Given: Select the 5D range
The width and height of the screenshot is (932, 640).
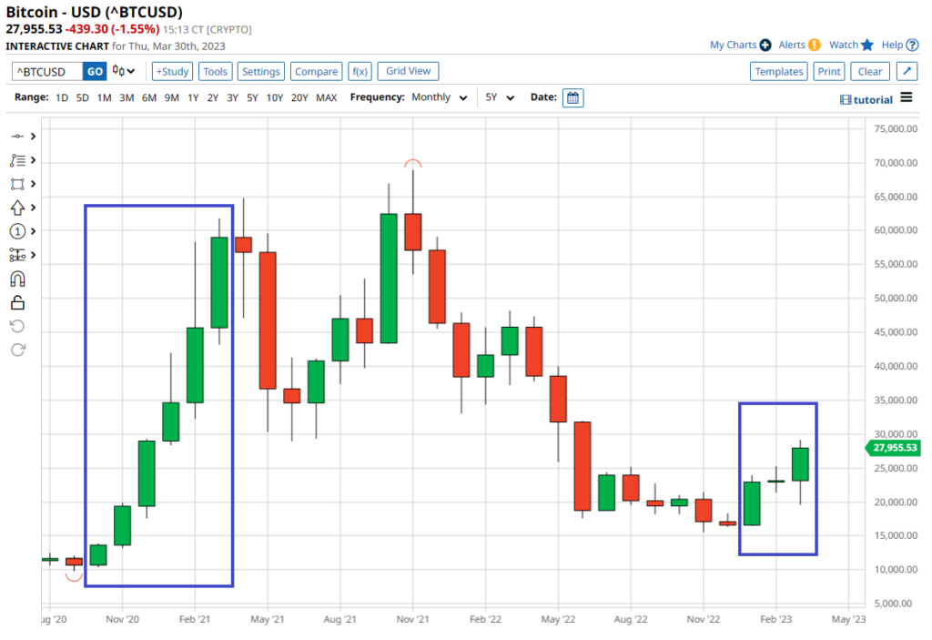Looking at the screenshot, I should point(83,97).
